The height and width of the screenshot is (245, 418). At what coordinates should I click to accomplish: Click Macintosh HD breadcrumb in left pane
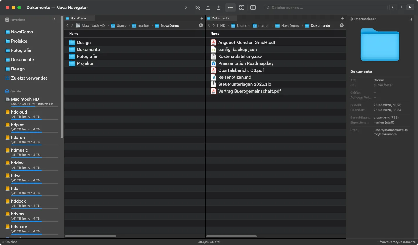(x=91, y=25)
